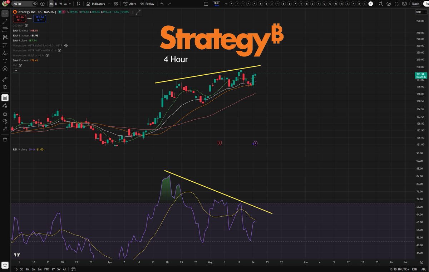429x272 pixels.
Task: Collapse the indicator legend arrow
Action: (x=15, y=71)
